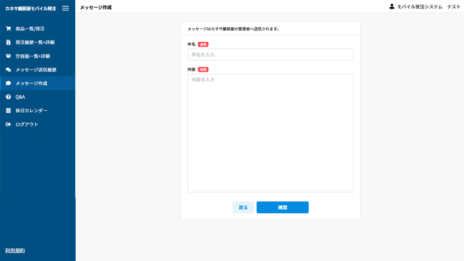The image size is (464, 261).
Task: Click inside the 内容 message text area
Action: tap(270, 133)
